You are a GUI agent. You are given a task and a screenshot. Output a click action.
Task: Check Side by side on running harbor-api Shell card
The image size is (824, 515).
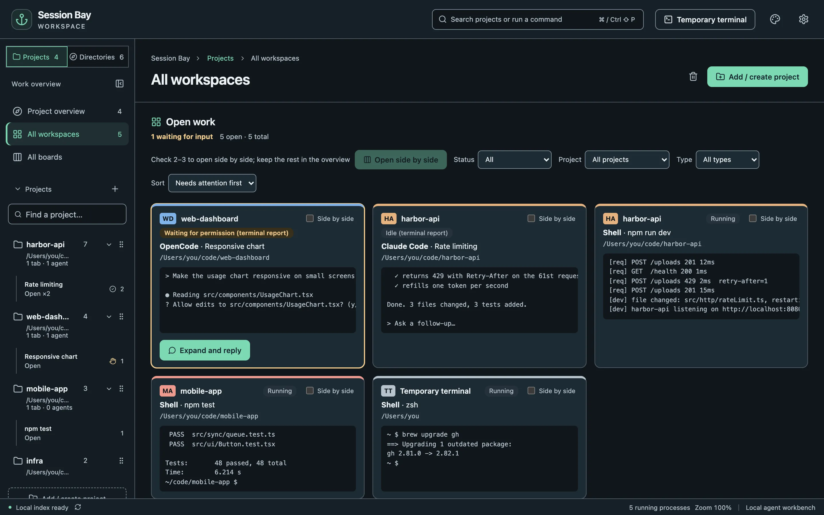click(x=753, y=218)
